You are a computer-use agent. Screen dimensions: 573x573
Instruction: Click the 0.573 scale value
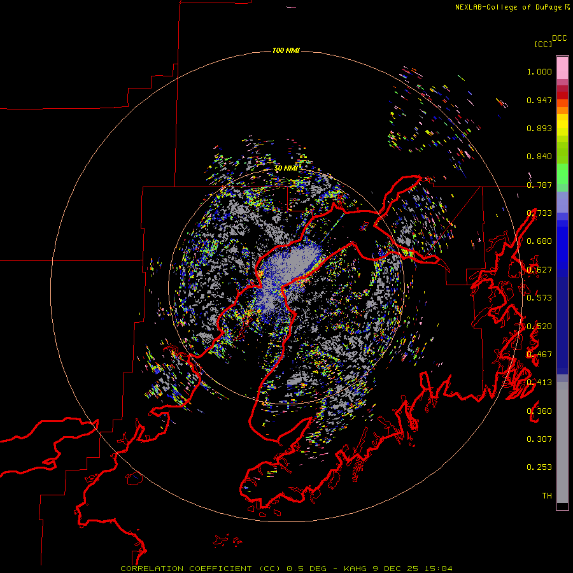(x=539, y=298)
